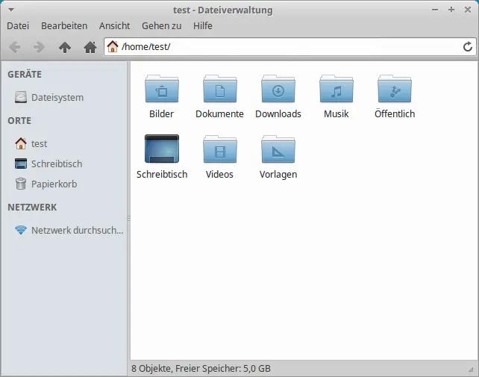Select the Downloads folder icon

pyautogui.click(x=278, y=90)
